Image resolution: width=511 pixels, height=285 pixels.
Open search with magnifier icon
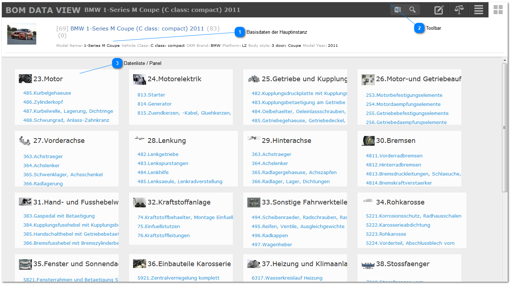(412, 10)
